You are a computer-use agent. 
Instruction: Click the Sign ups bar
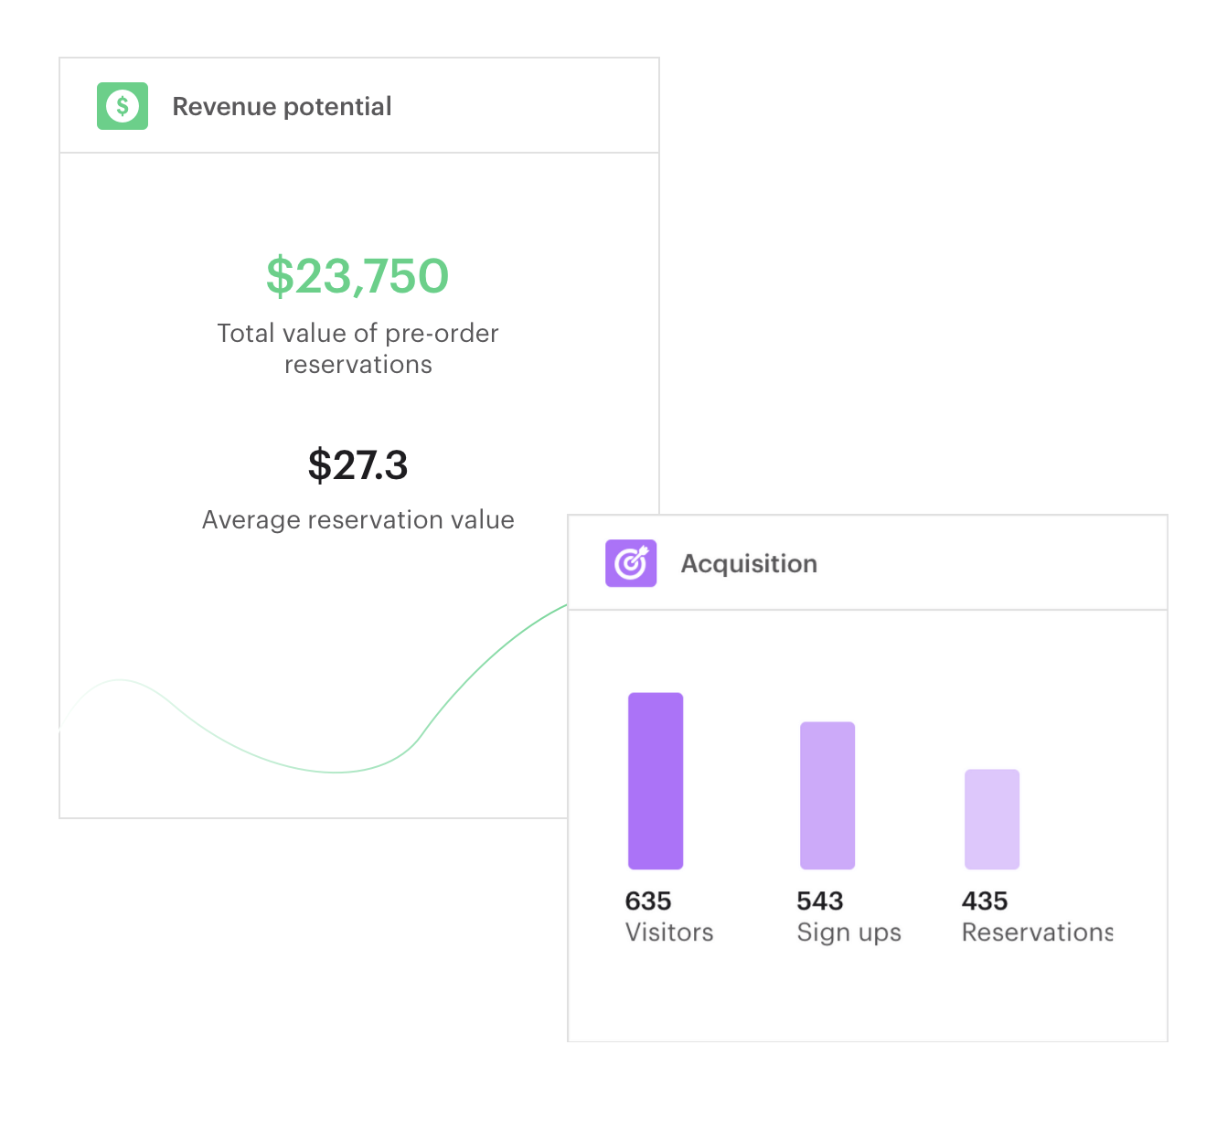tap(827, 795)
